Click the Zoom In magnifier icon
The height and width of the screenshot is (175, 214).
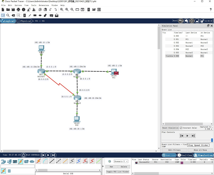tap(62, 10)
